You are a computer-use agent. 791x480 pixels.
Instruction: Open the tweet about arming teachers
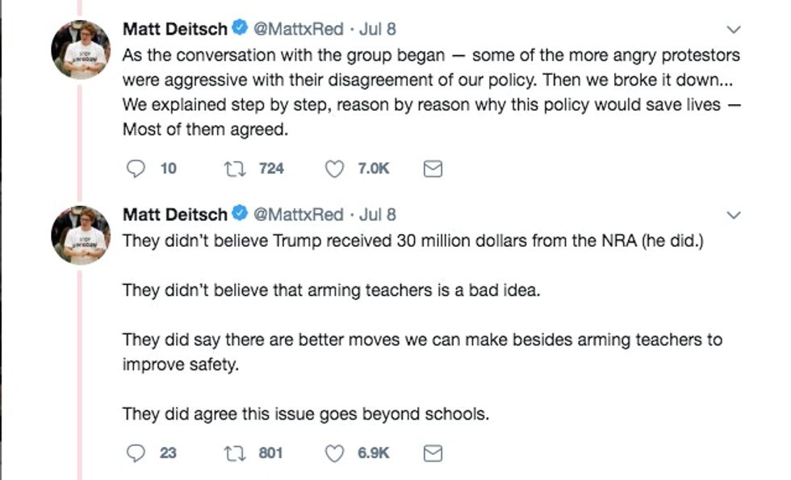tap(331, 290)
